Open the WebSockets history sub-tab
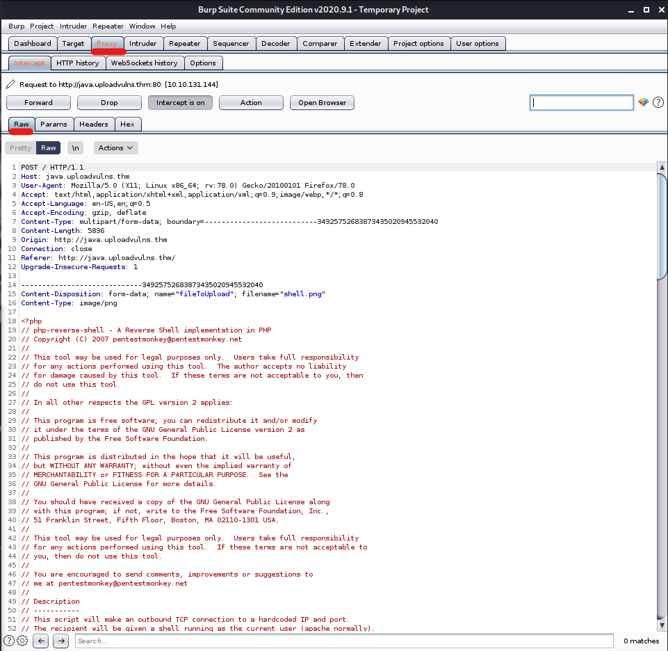 pyautogui.click(x=145, y=63)
